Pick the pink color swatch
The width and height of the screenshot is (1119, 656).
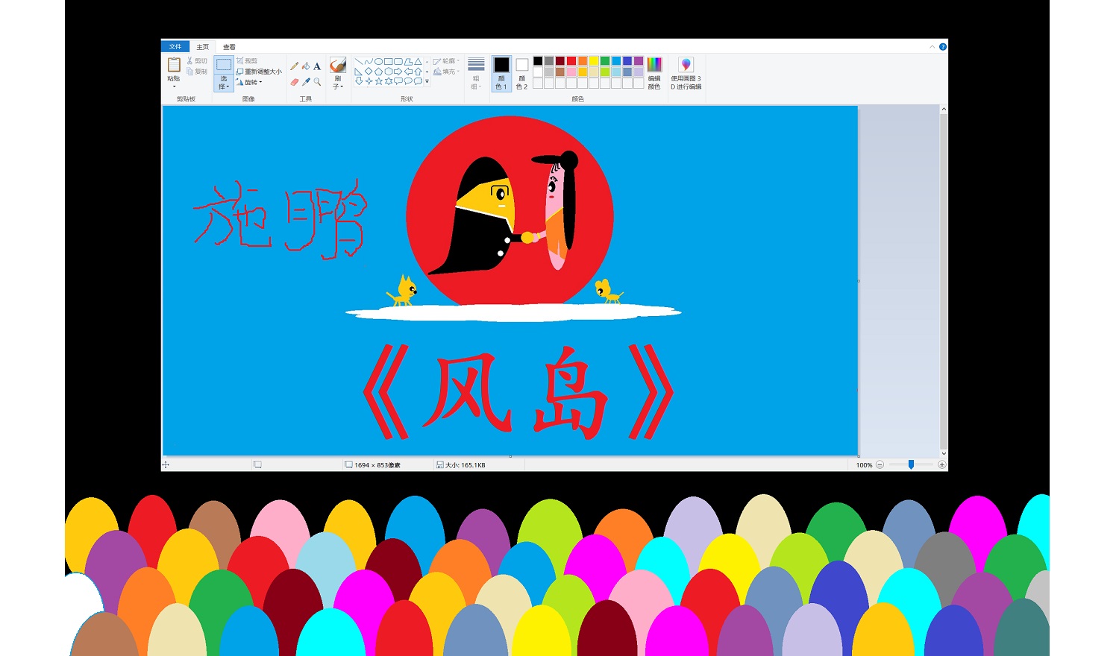(x=571, y=72)
